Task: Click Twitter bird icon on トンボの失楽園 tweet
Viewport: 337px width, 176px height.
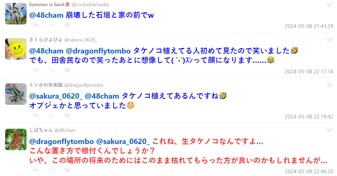Action: point(329,85)
